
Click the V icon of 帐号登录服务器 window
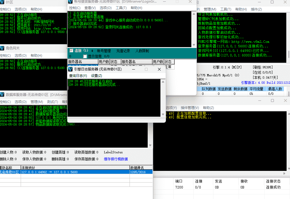(70, 2)
